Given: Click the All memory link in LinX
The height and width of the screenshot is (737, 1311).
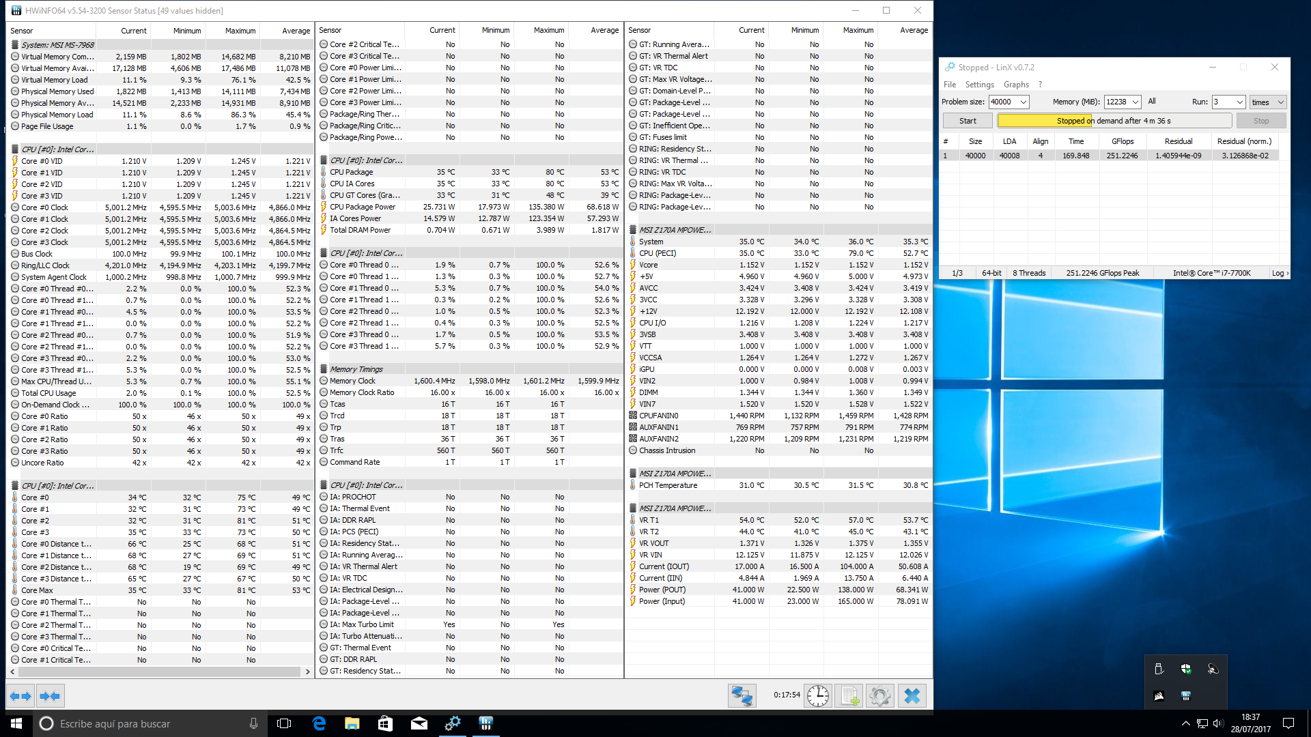Looking at the screenshot, I should [x=1152, y=102].
